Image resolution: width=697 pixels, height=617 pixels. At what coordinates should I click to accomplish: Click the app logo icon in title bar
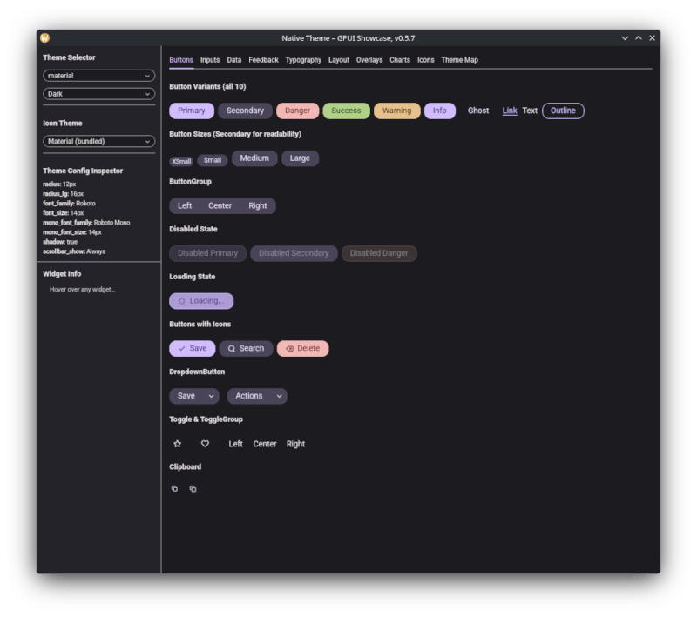point(45,38)
